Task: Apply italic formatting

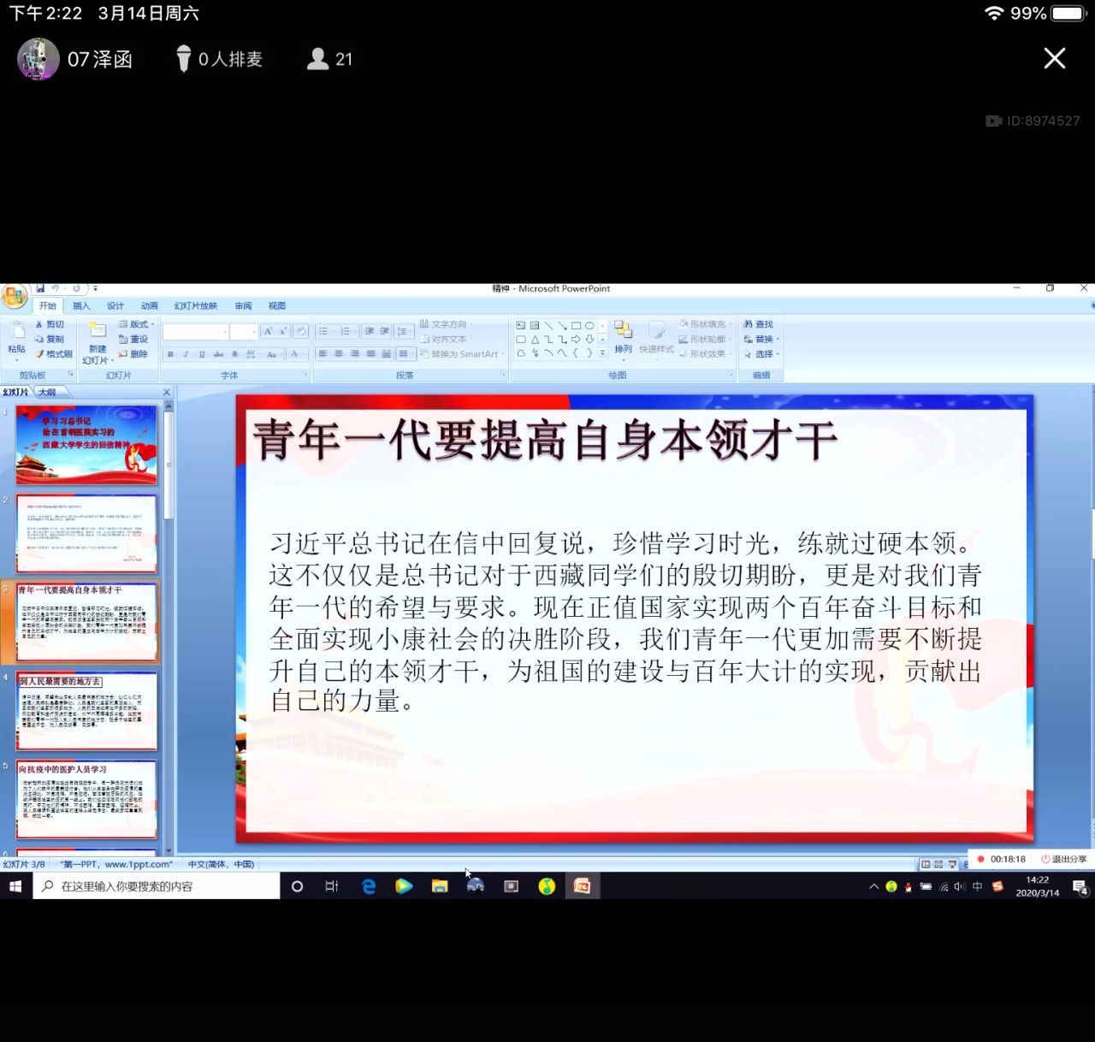Action: (x=185, y=354)
